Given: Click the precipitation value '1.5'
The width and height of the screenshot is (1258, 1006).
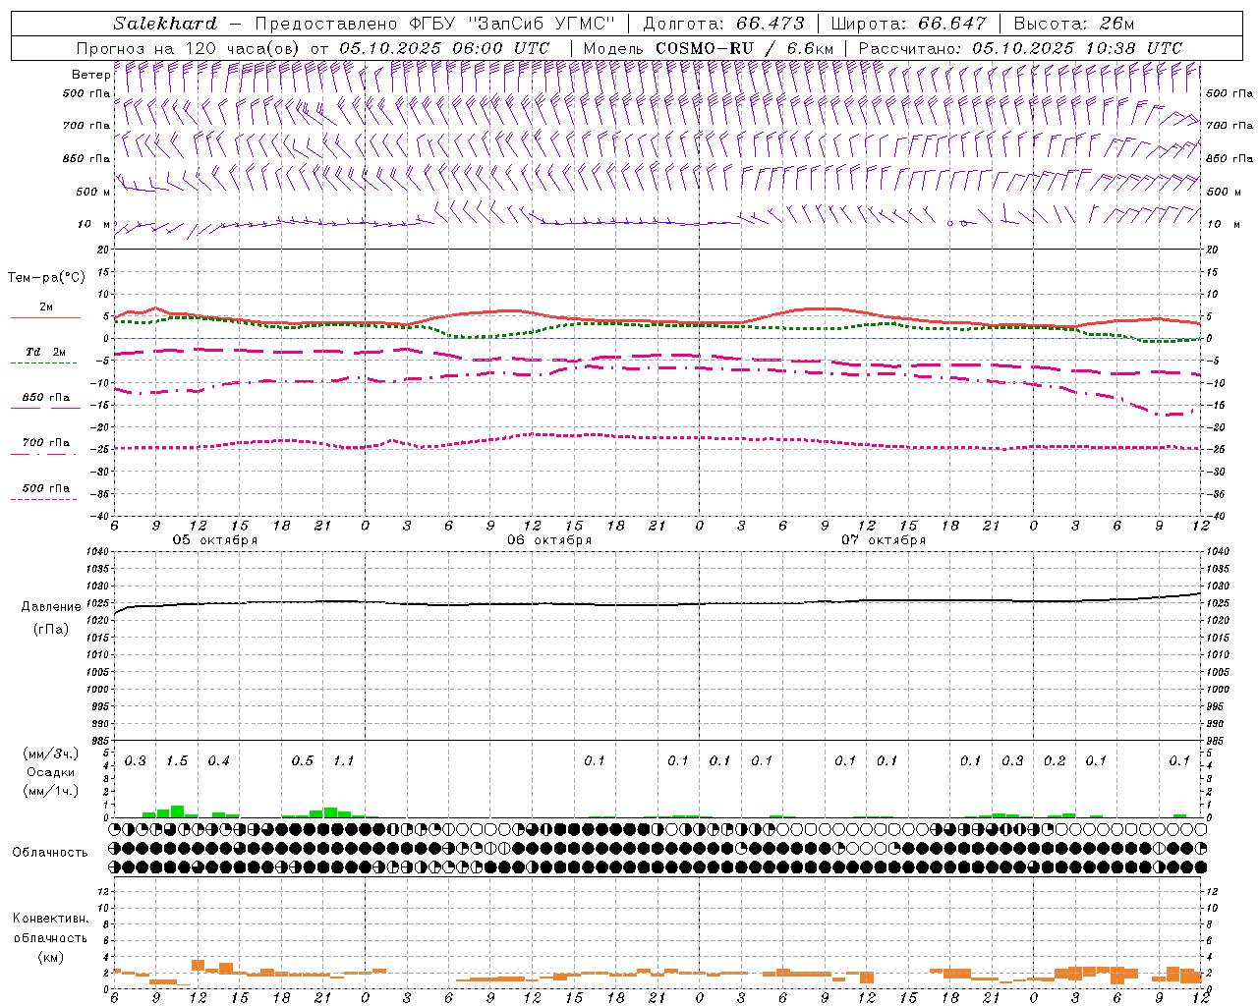Looking at the screenshot, I should (177, 761).
